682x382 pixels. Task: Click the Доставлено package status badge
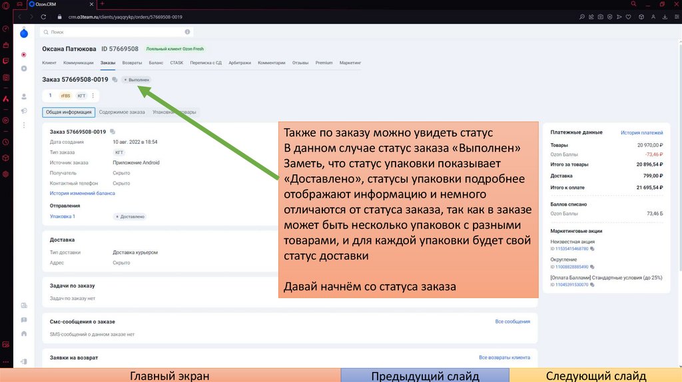[x=130, y=216]
